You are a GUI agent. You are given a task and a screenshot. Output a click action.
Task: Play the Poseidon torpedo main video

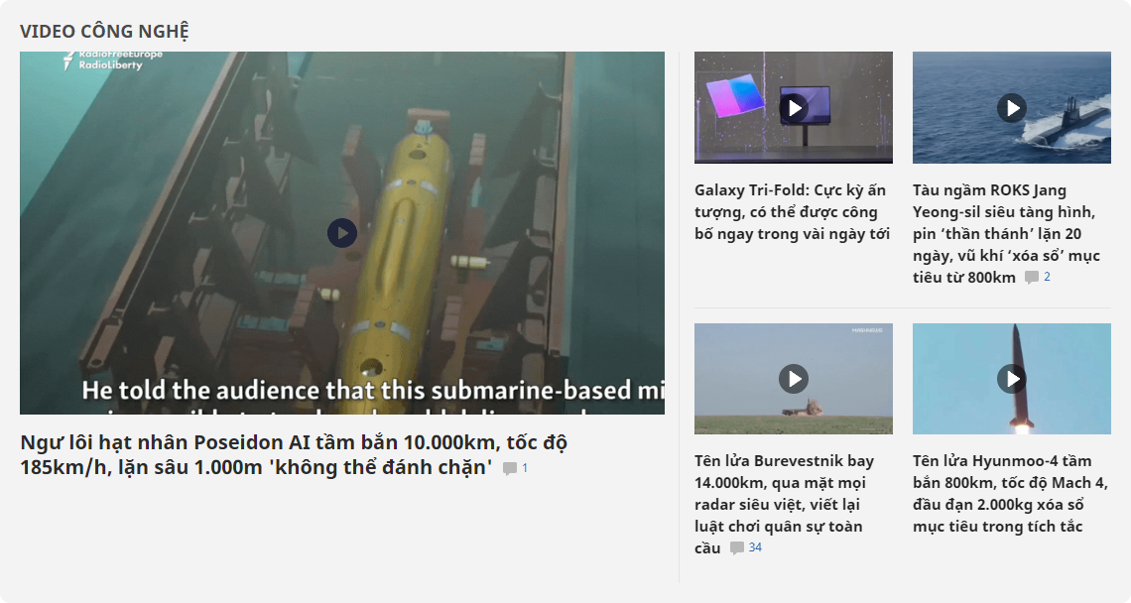click(341, 233)
